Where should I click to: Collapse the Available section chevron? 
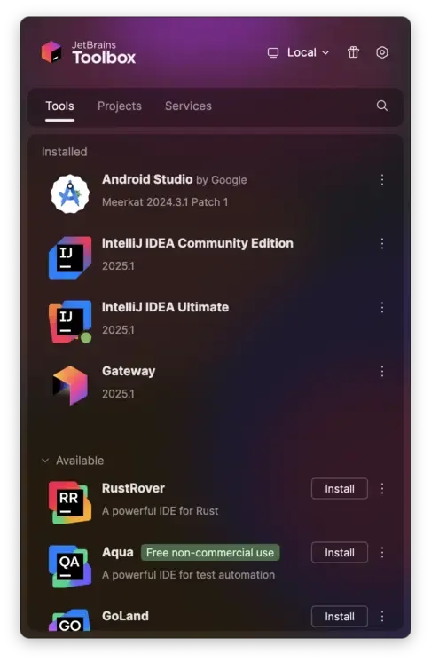(45, 461)
